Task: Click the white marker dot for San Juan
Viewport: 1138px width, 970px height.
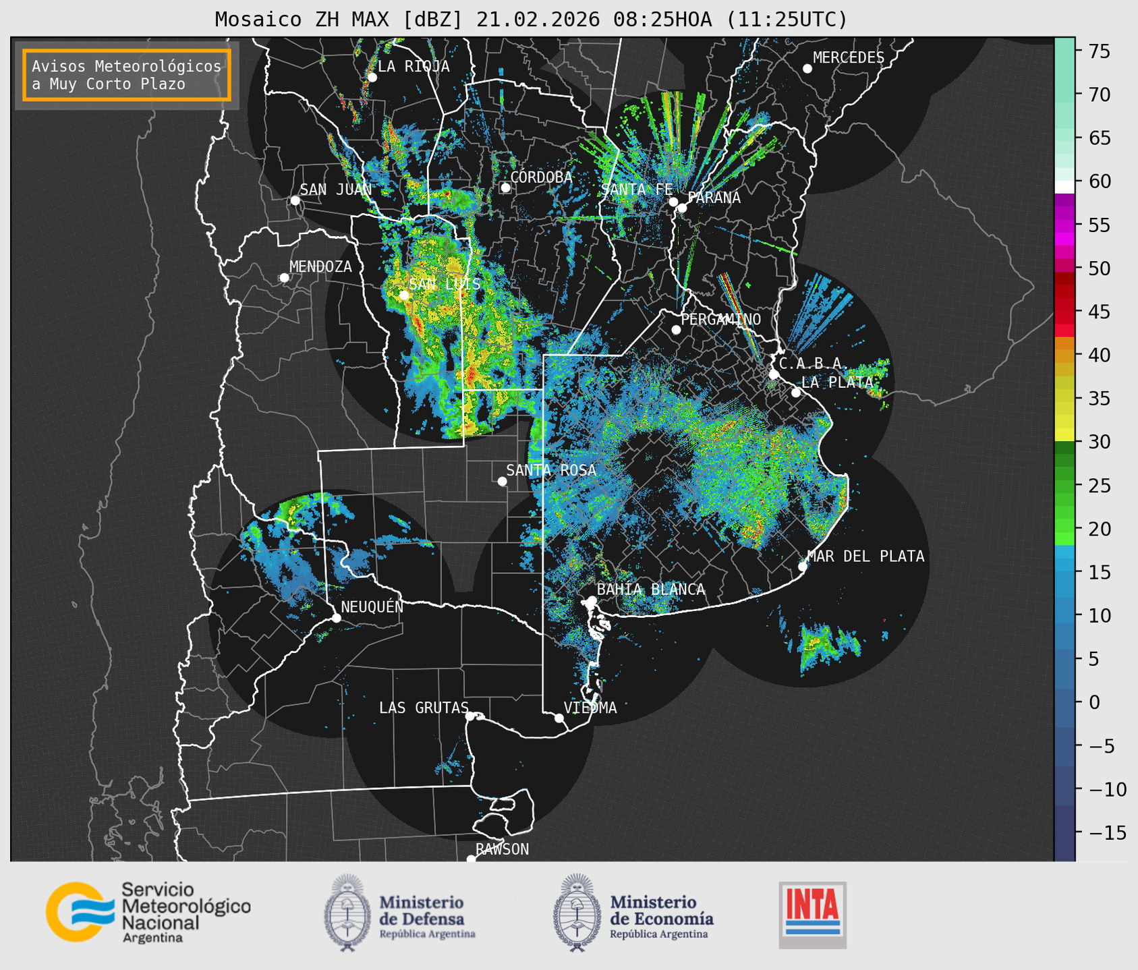Action: 295,200
